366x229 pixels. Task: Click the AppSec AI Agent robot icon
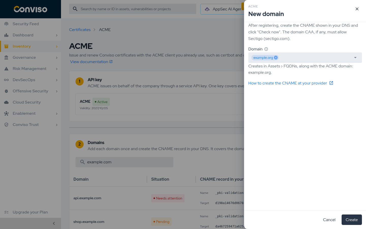(207, 9)
